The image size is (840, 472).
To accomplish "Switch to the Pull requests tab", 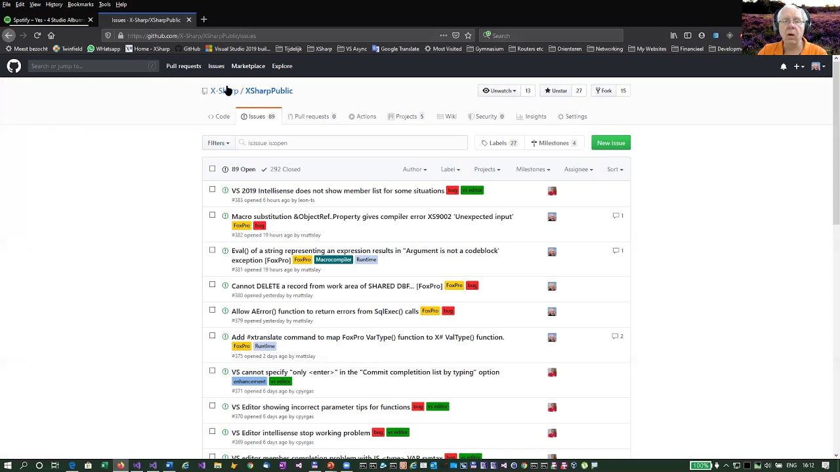I will [x=315, y=117].
